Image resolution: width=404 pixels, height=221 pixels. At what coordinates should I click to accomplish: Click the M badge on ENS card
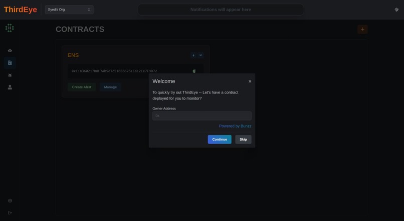pyautogui.click(x=200, y=55)
